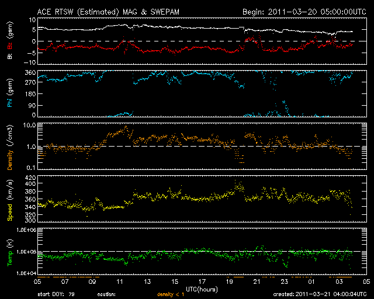
Task: Select the white Bt axis label
Action: (x=9, y=57)
